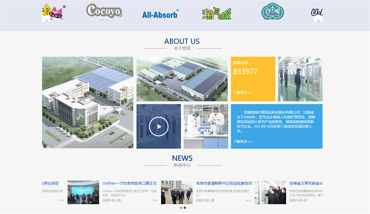Click the cat with glasses brand logo
This screenshot has height=214, width=370.
[53, 12]
